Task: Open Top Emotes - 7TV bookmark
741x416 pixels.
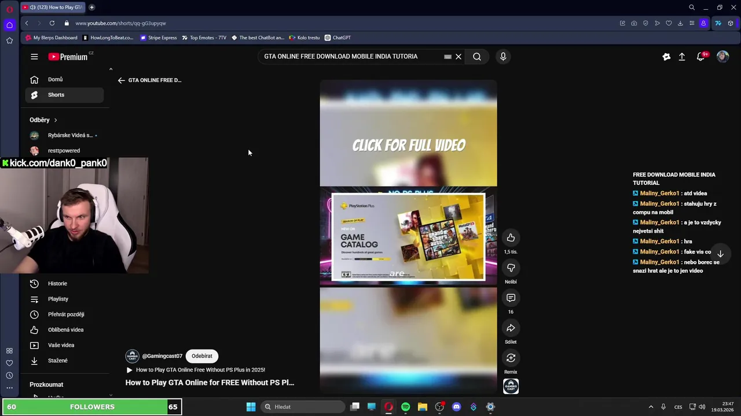Action: click(x=204, y=38)
